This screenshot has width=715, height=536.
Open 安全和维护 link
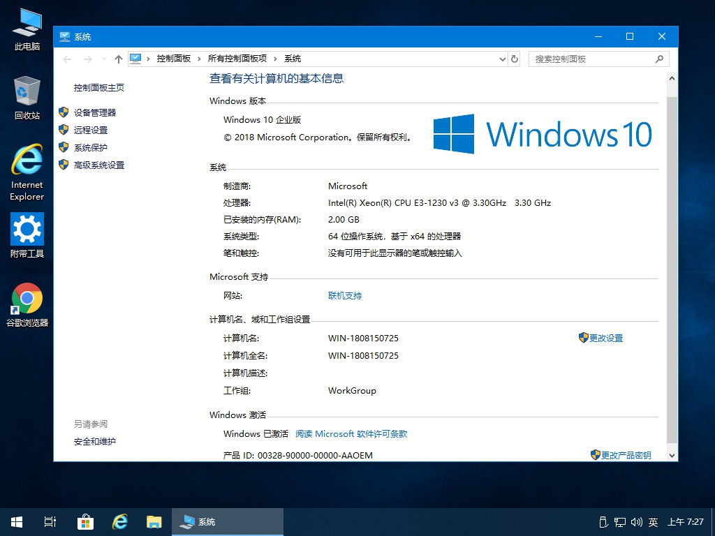(x=95, y=441)
